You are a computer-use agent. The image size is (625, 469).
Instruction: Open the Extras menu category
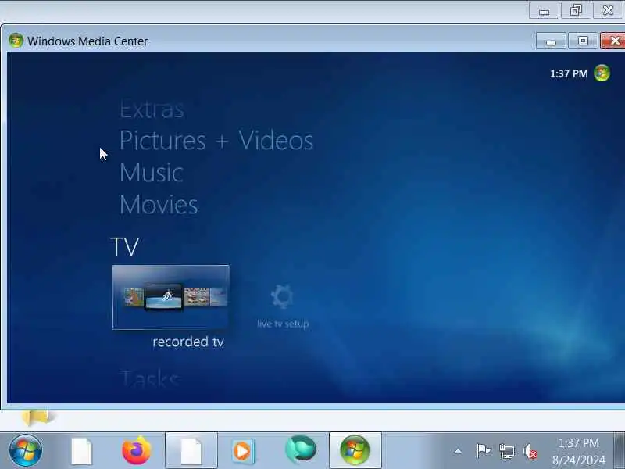click(x=152, y=109)
